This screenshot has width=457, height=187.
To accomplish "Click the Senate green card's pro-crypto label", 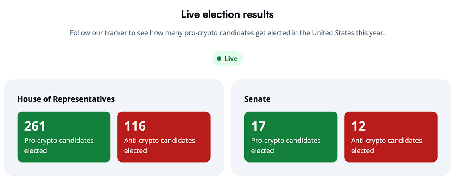I will (286, 145).
